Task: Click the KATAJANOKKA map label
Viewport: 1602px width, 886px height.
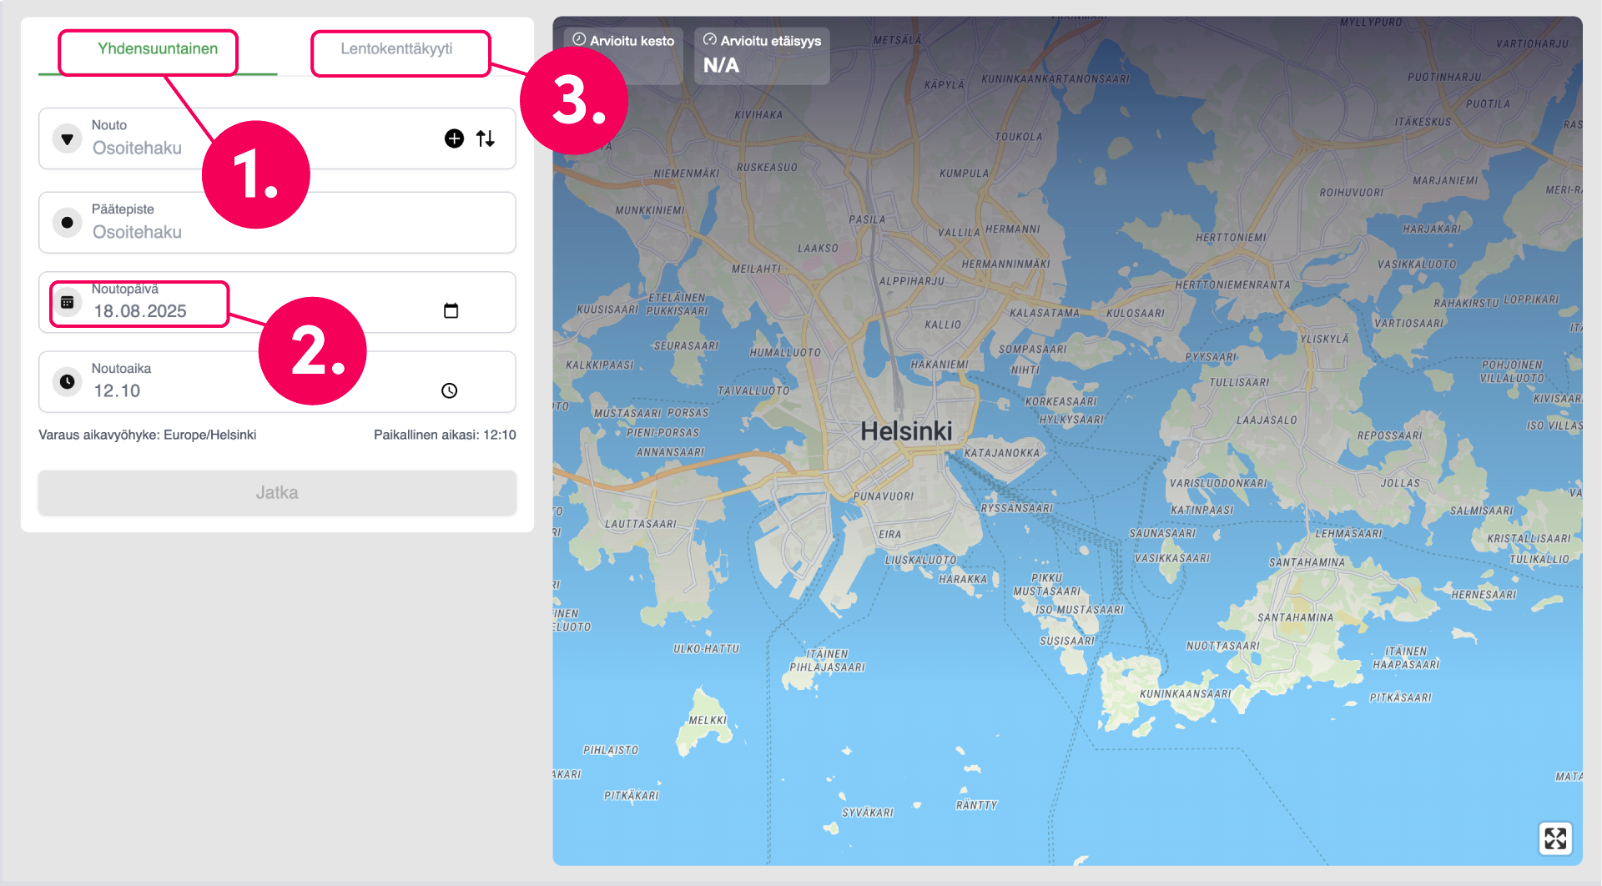Action: click(1002, 453)
